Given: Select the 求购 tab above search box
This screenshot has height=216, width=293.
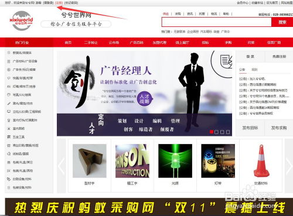Looking at the screenshot, I should coord(178,14).
